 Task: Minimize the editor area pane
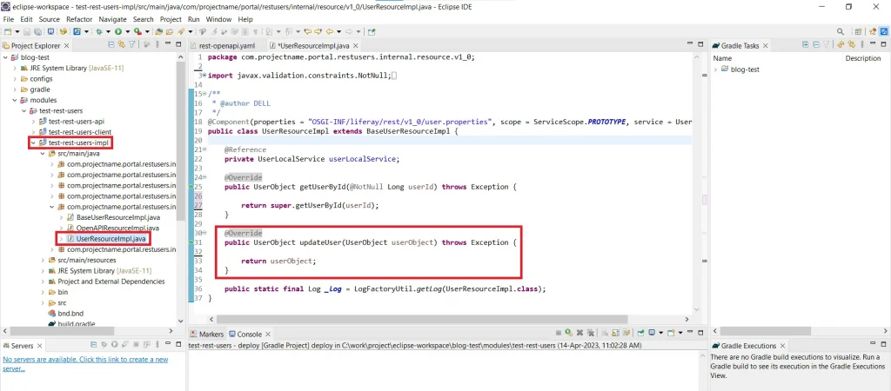point(689,43)
